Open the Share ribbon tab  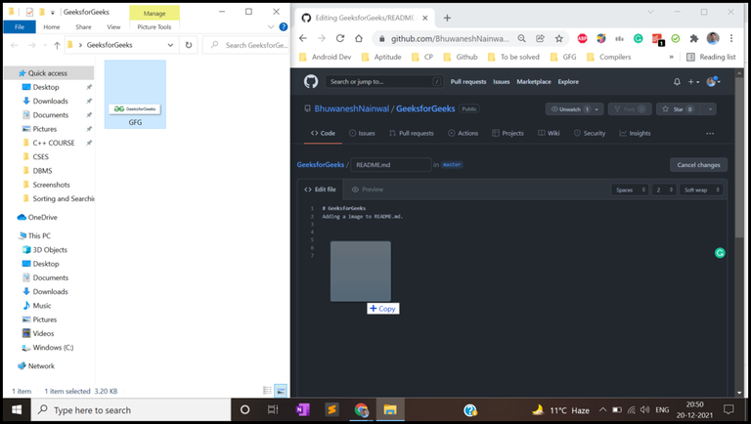click(x=83, y=27)
